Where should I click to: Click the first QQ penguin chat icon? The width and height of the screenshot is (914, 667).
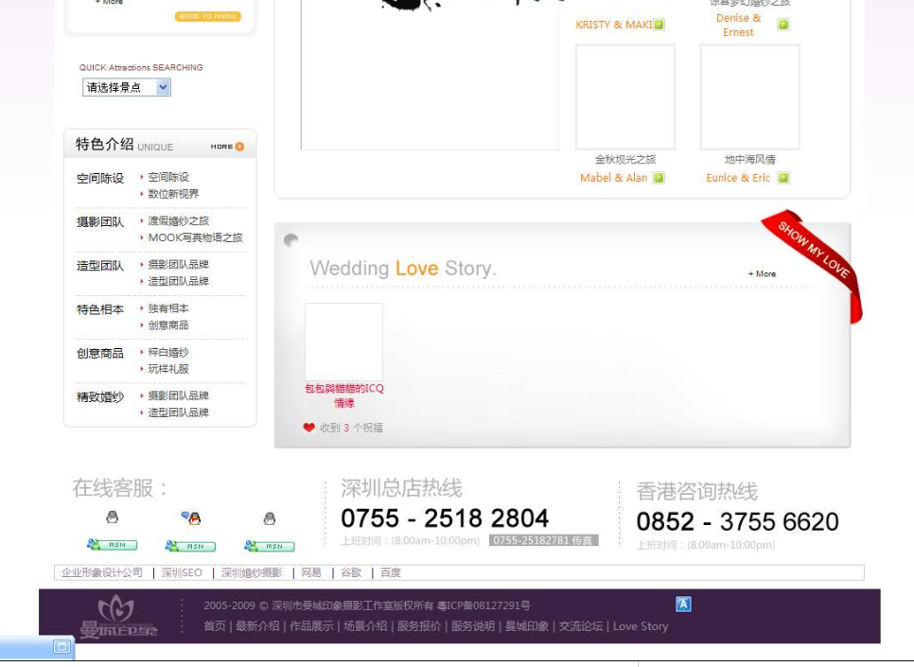[112, 517]
